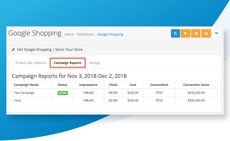Click the Campaign Name column header
230x141 pixels.
point(26,85)
